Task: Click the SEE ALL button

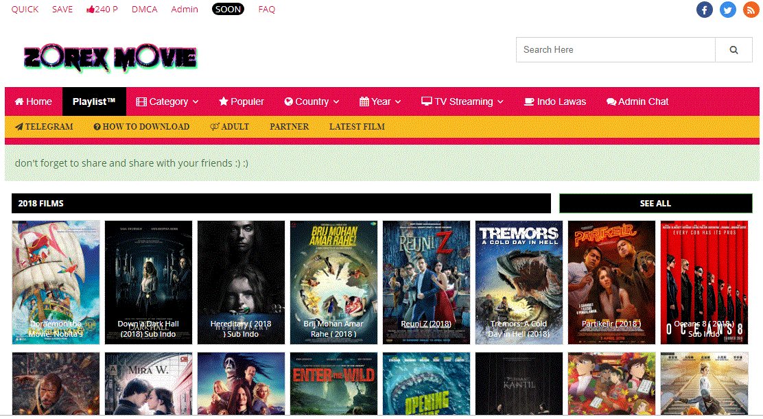Action: click(655, 203)
